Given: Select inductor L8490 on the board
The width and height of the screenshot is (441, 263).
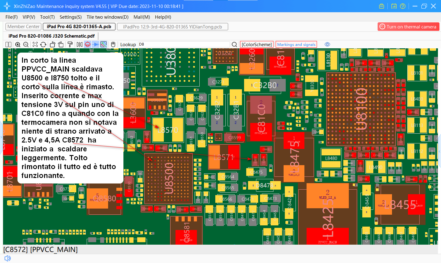Looking at the screenshot, I should click(x=375, y=167).
